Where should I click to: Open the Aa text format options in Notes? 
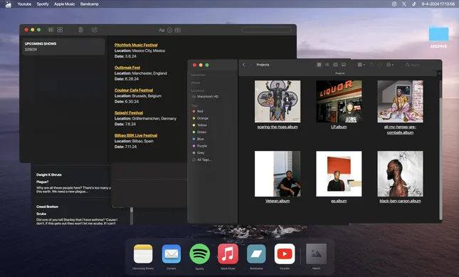162,30
